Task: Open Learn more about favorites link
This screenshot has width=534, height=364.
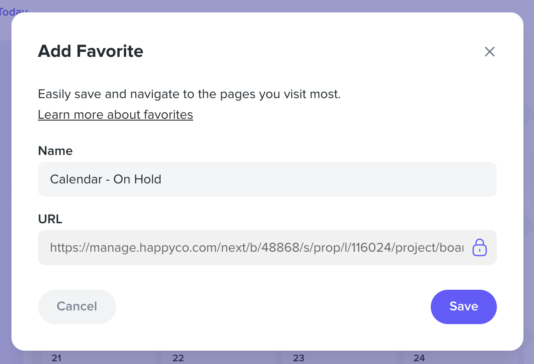Action: tap(116, 115)
